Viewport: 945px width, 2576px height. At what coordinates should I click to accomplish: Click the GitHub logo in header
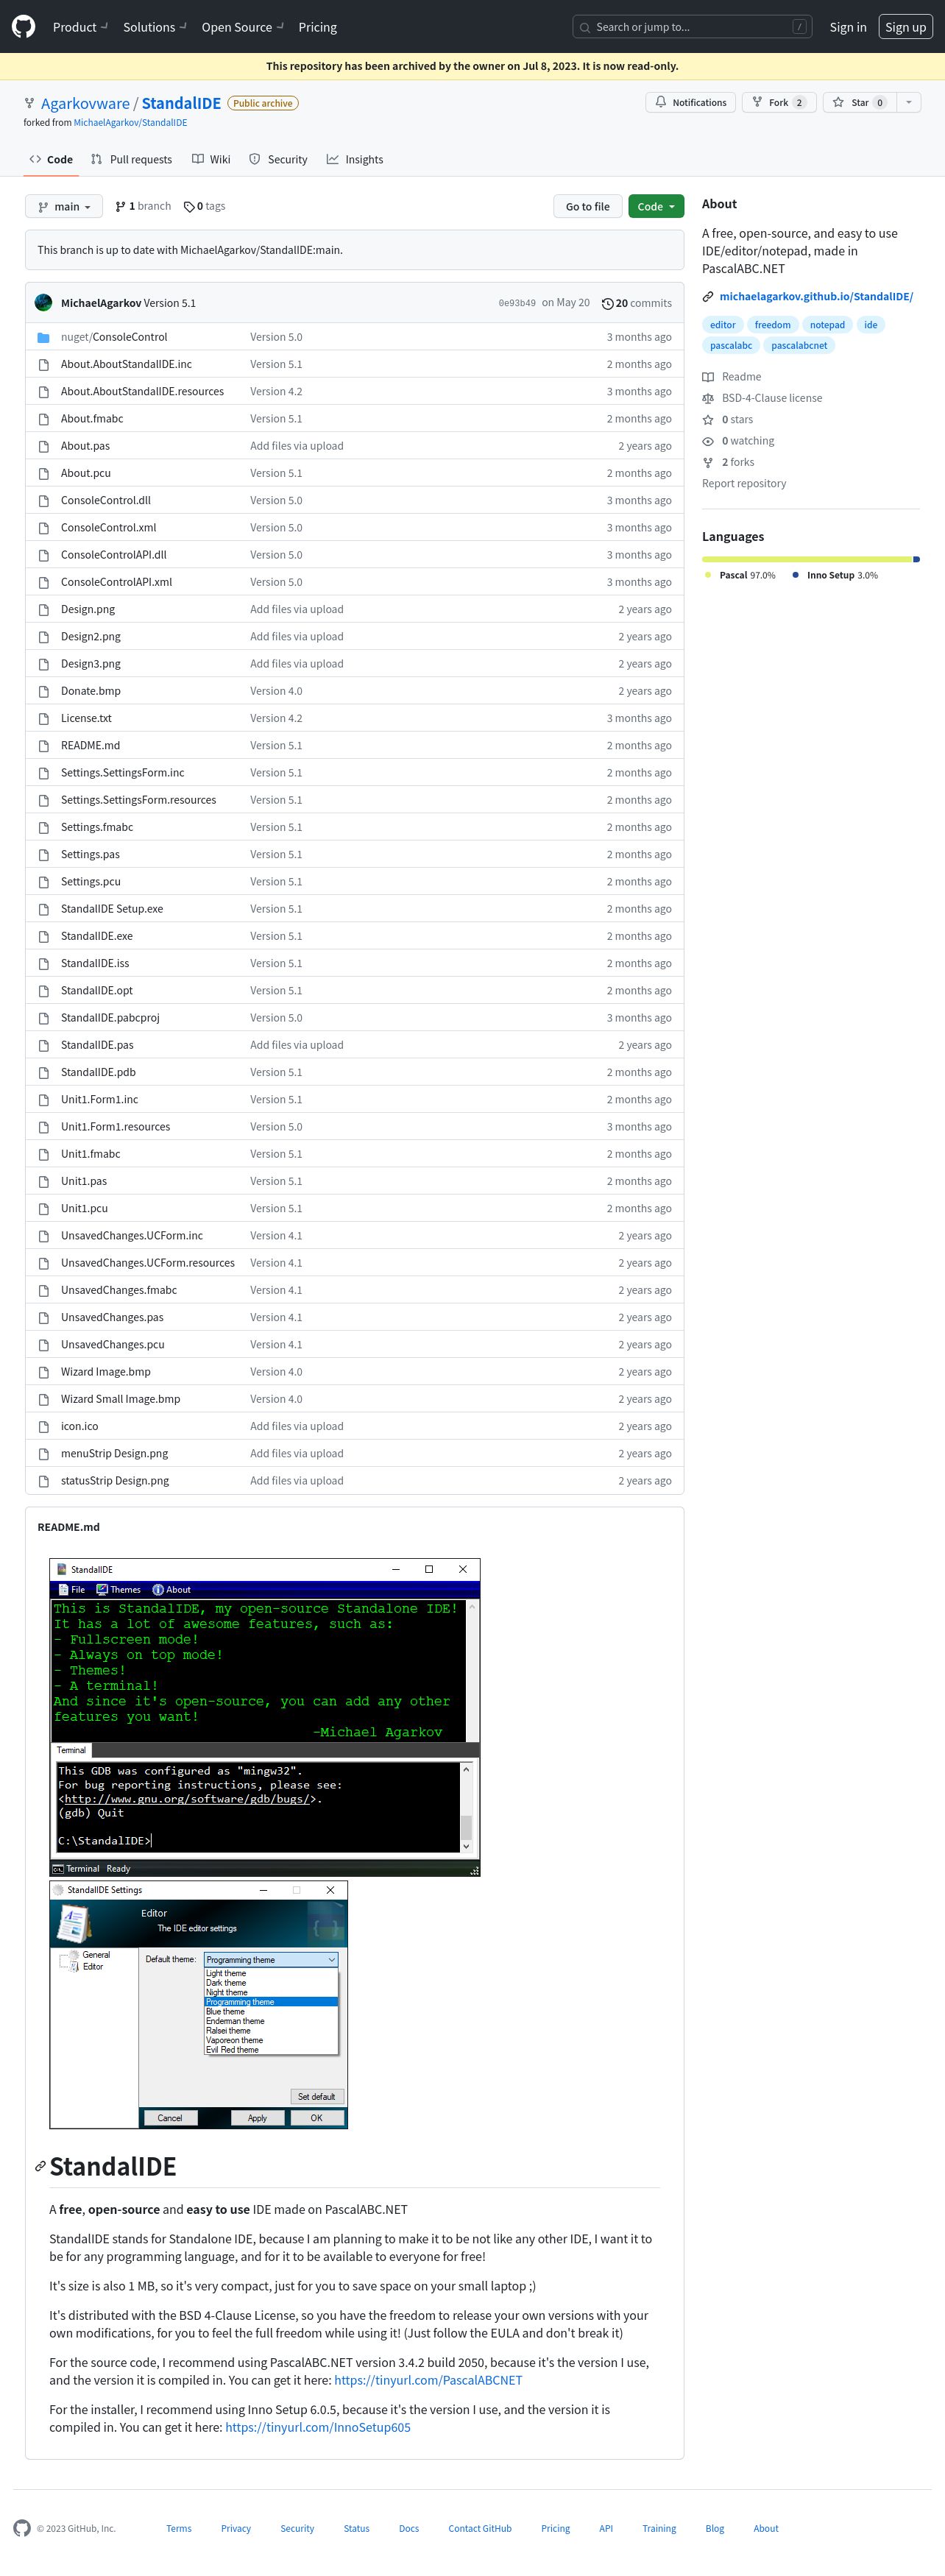(x=23, y=27)
